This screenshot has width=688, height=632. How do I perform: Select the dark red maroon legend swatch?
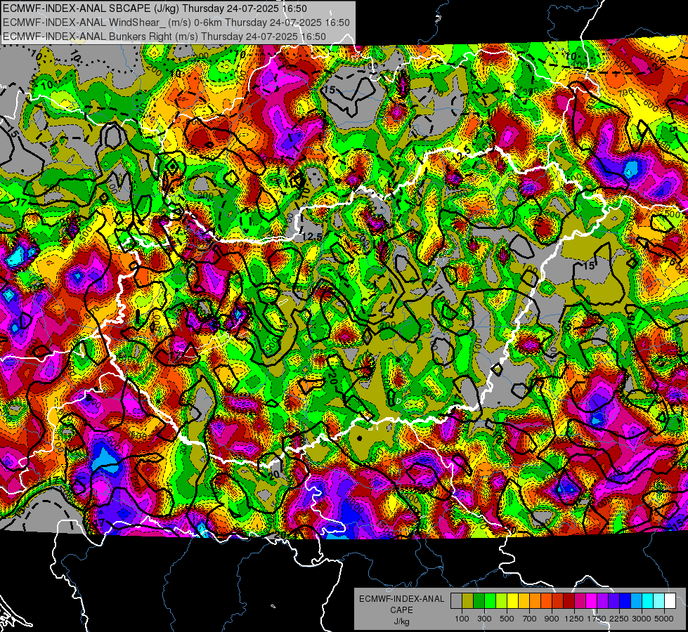[569, 600]
